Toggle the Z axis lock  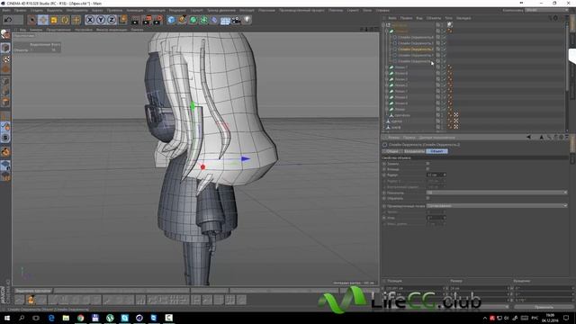coord(112,20)
